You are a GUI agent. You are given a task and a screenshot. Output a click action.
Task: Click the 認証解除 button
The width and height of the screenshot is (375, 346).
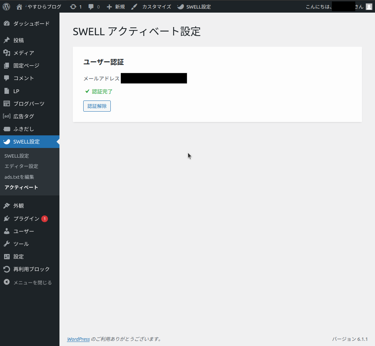(97, 106)
